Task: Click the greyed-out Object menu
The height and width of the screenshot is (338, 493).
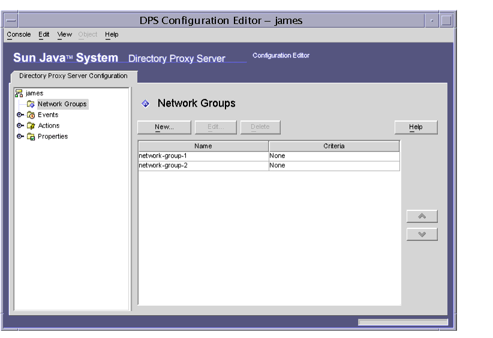Action: click(x=88, y=35)
